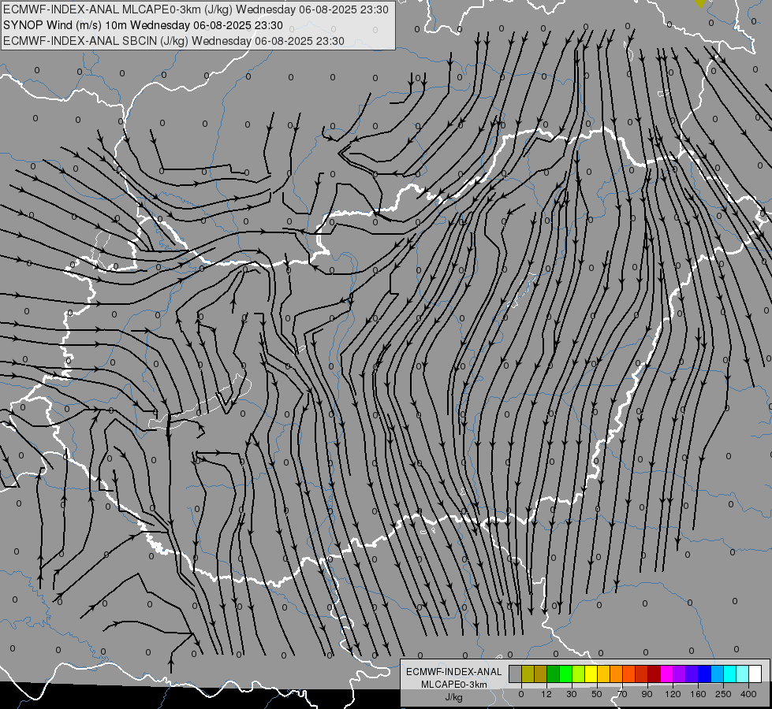Viewport: 772px width, 709px height.
Task: Choose the red-orange swatch right of the 70 tick
Action: pyautogui.click(x=629, y=674)
